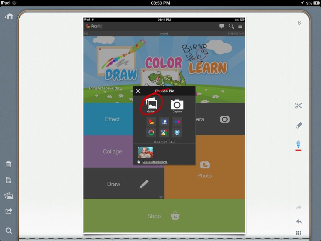The height and width of the screenshot is (241, 321).
Task: Open the PicsArt hamburger menu
Action: 240,26
